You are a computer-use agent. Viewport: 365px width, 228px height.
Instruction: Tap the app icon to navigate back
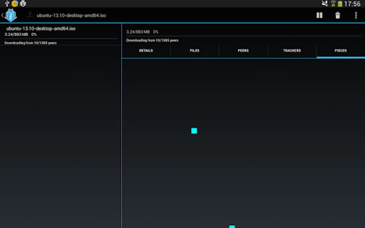click(11, 15)
